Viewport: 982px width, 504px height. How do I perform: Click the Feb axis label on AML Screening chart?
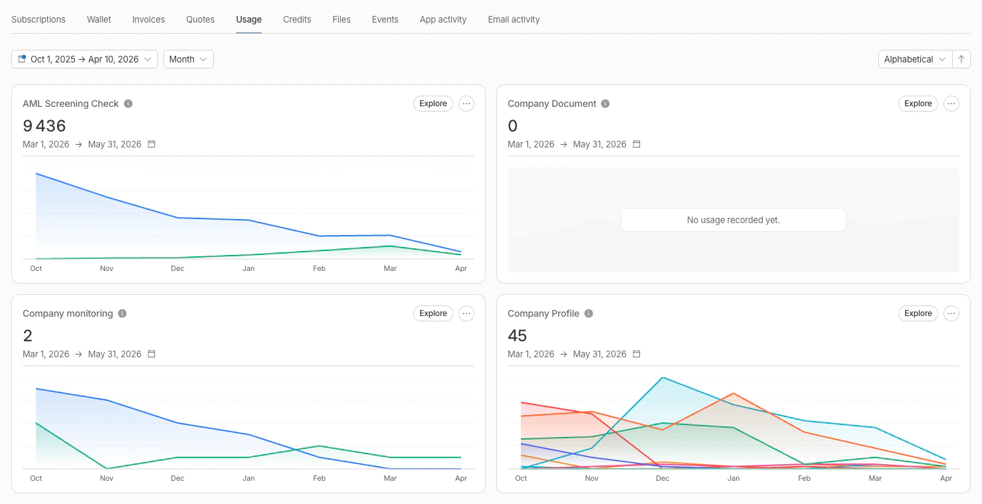319,268
